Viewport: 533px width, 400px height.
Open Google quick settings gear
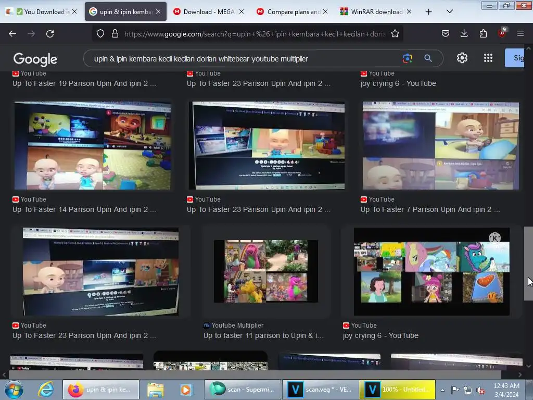[x=462, y=58]
